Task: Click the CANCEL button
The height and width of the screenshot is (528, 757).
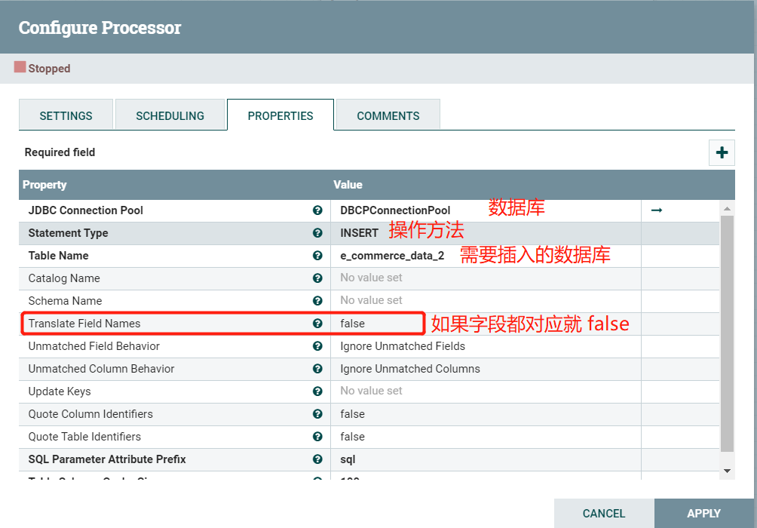Action: tap(604, 513)
